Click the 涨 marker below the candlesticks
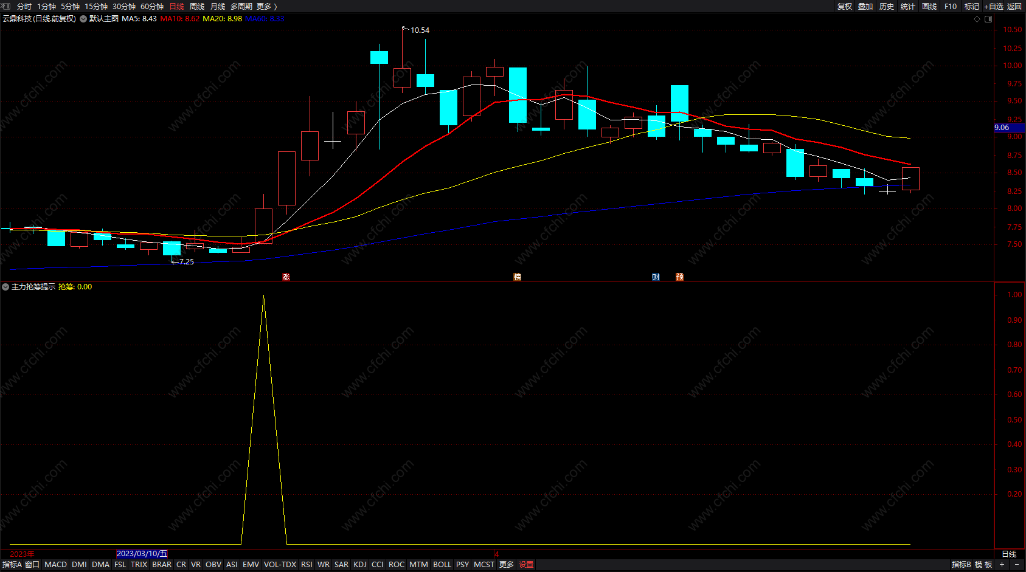 [286, 277]
